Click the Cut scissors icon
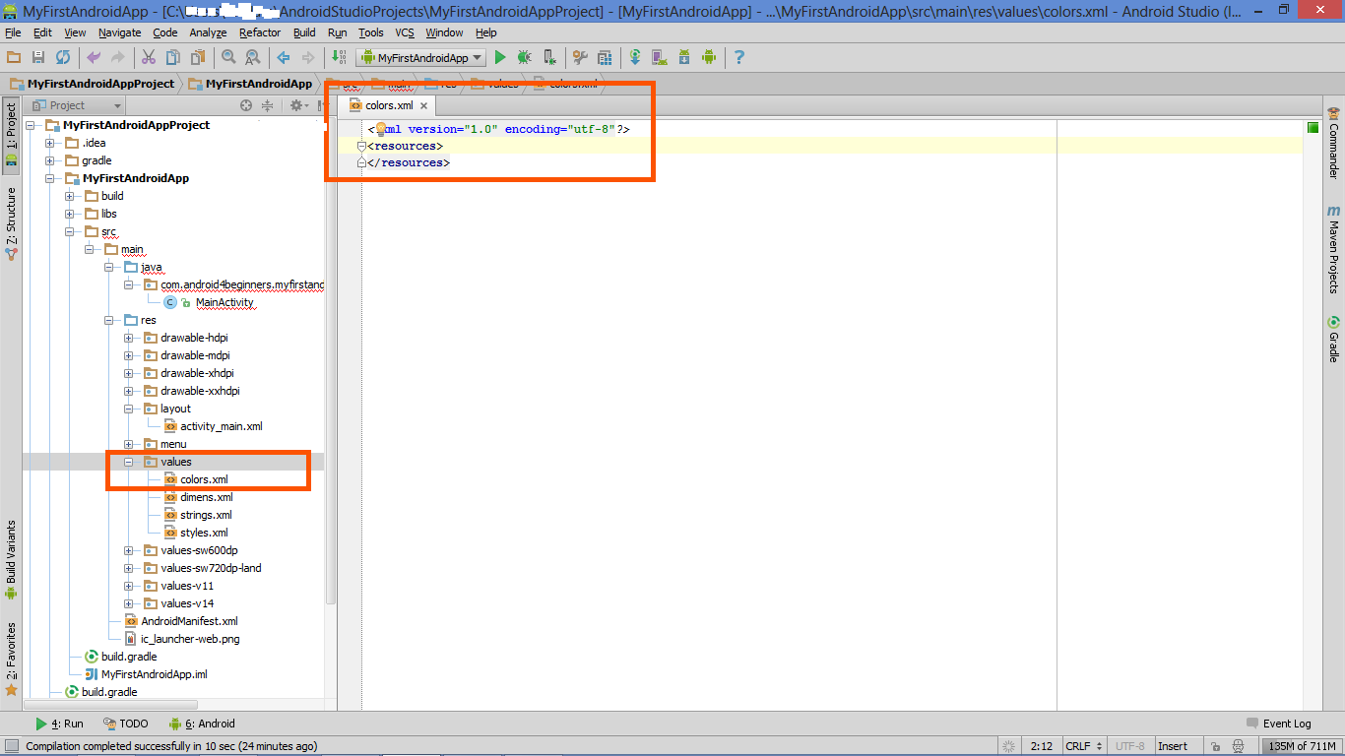The image size is (1345, 756). tap(149, 58)
